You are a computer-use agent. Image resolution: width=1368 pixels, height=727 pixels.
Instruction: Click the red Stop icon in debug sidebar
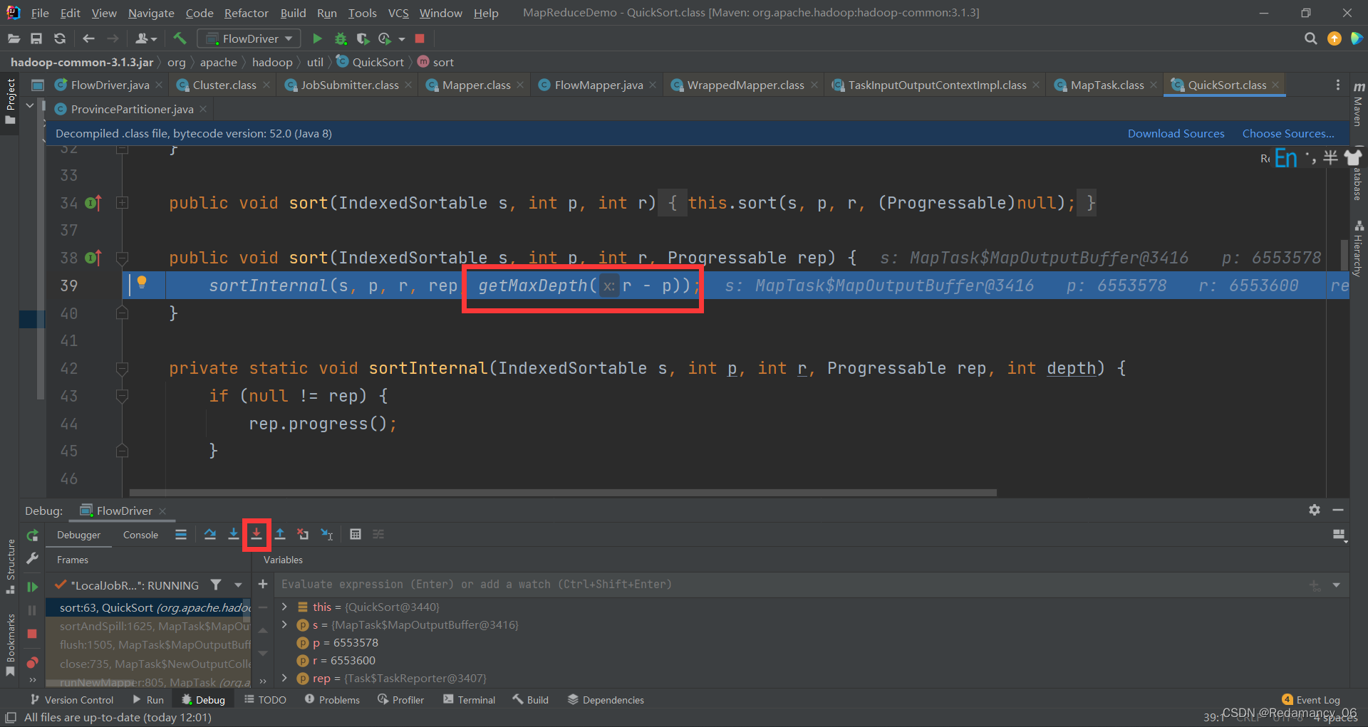tap(32, 634)
